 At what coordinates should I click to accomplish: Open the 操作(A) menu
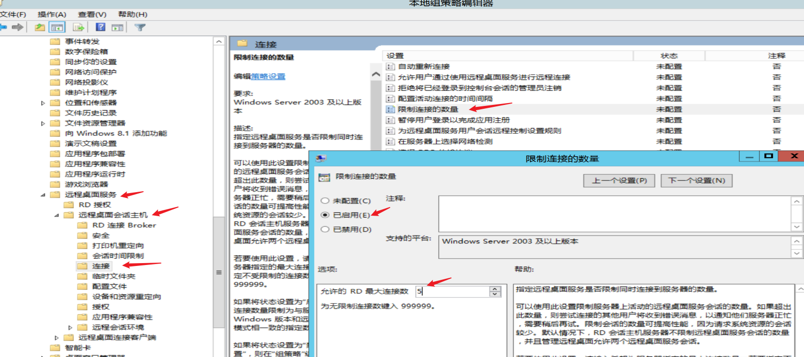click(52, 14)
